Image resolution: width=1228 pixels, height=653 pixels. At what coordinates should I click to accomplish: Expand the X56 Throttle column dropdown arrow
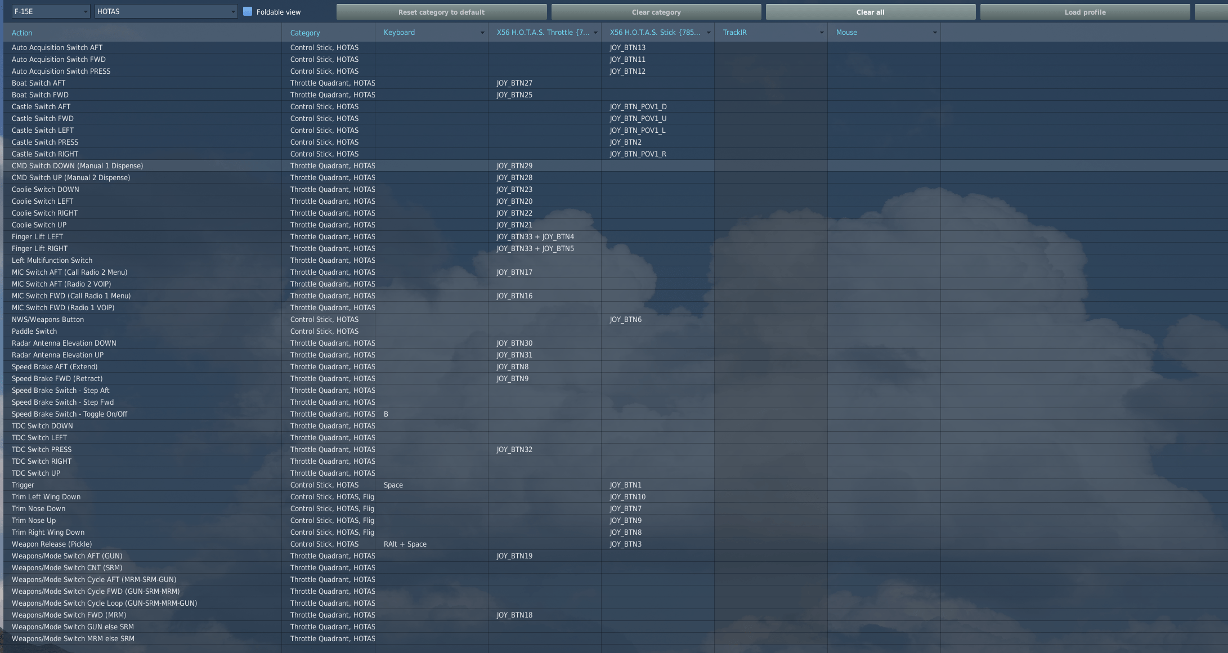point(595,33)
